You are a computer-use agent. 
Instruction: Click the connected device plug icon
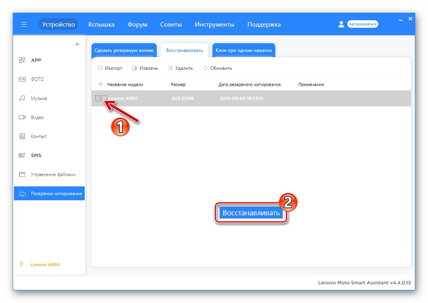point(21,265)
